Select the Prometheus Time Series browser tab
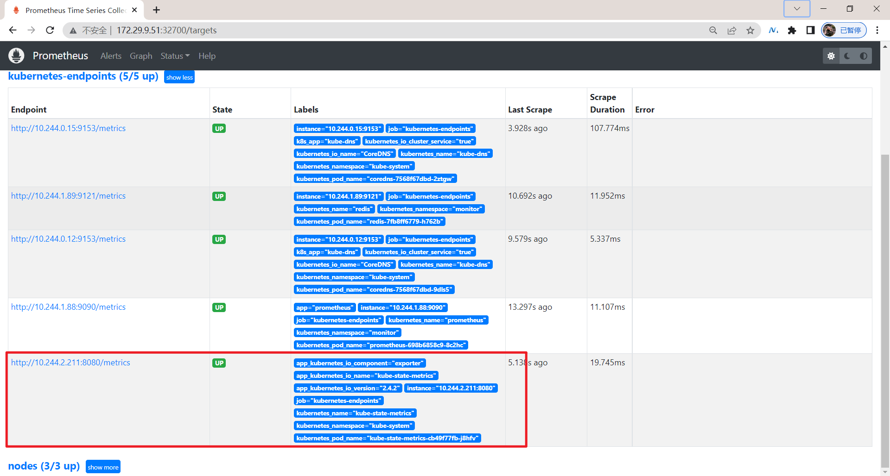Viewport: 890px width, 476px height. 74,10
